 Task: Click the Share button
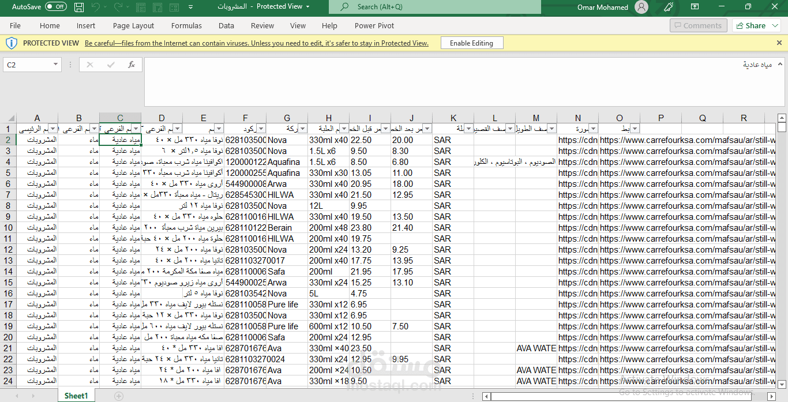(756, 25)
